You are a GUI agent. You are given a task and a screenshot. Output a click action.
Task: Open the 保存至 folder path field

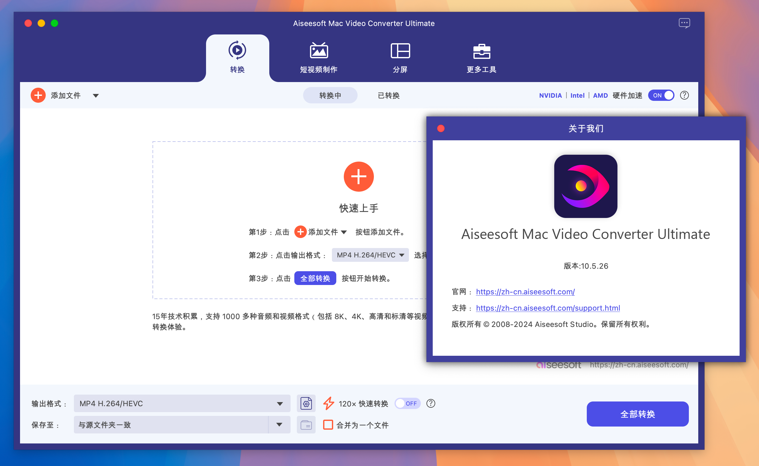point(171,425)
